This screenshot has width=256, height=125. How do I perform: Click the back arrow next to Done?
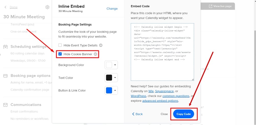(5, 7)
